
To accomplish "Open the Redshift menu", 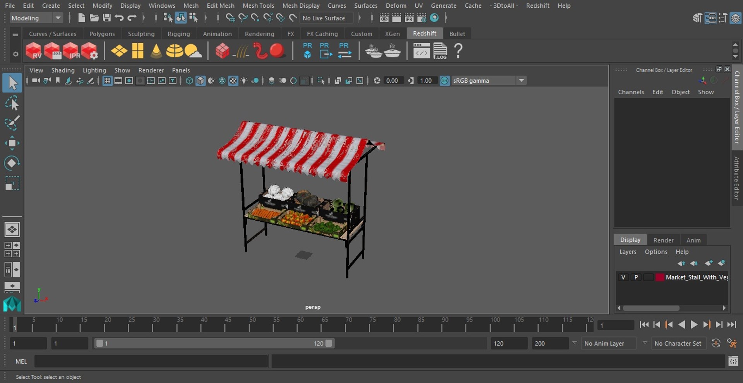I will click(x=538, y=5).
